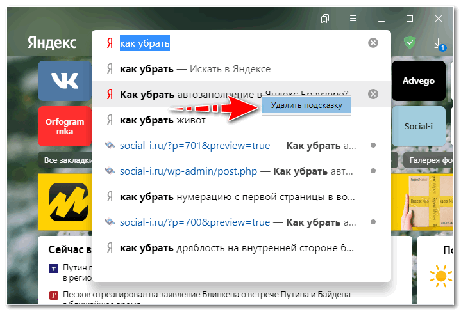The width and height of the screenshot is (461, 312).
Task: Click the site favicon of wp-admin/post.php entry
Action: [x=110, y=170]
